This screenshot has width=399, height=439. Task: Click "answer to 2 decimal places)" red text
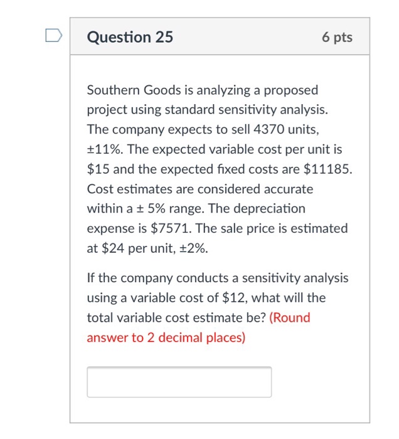click(166, 337)
